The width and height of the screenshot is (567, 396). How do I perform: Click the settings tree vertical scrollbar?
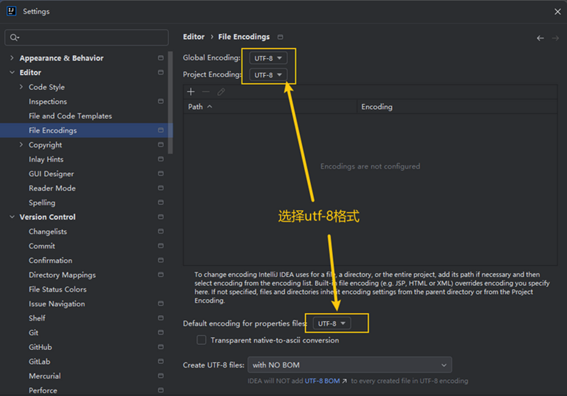pos(170,102)
